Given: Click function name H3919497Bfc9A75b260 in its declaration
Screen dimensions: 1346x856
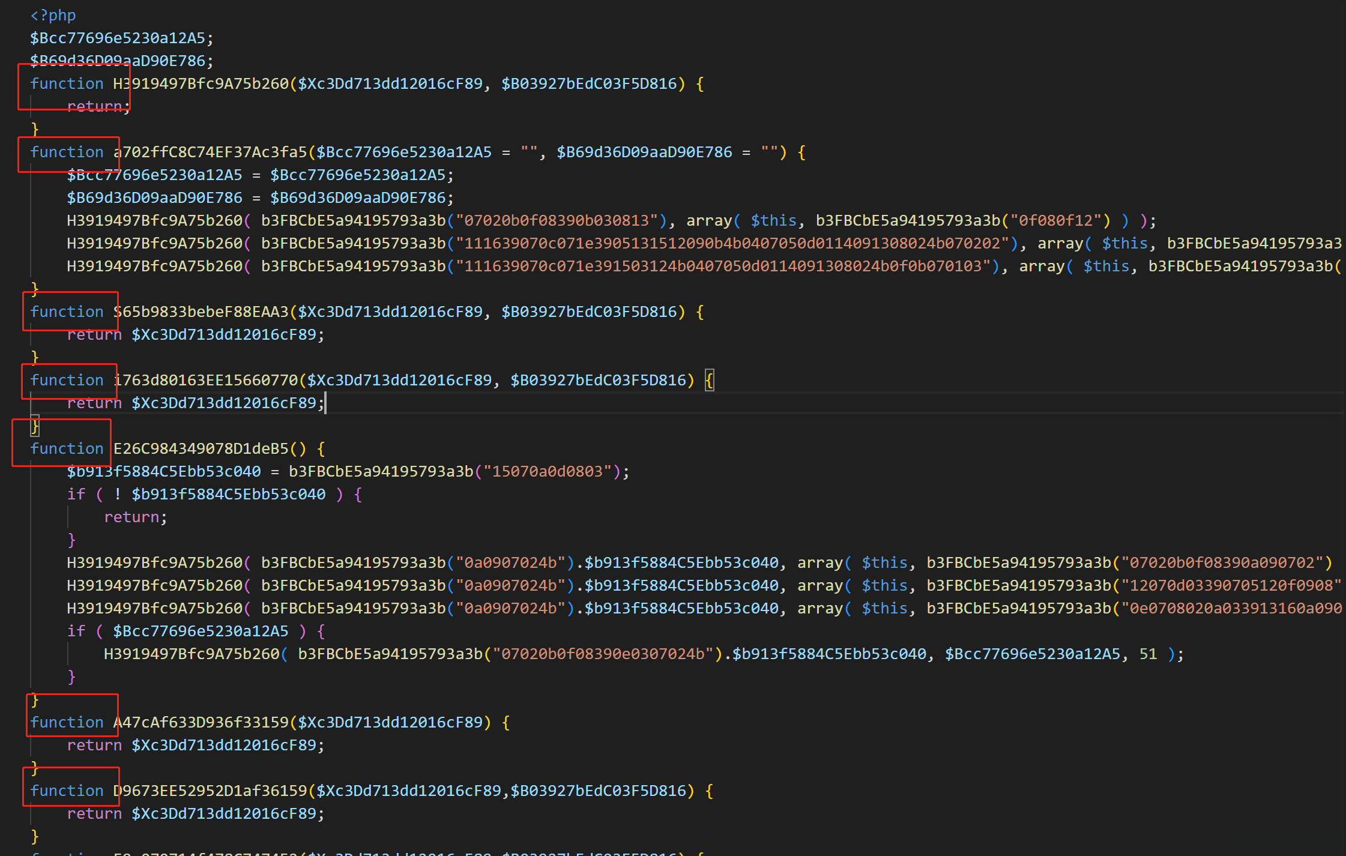Looking at the screenshot, I should coord(201,83).
